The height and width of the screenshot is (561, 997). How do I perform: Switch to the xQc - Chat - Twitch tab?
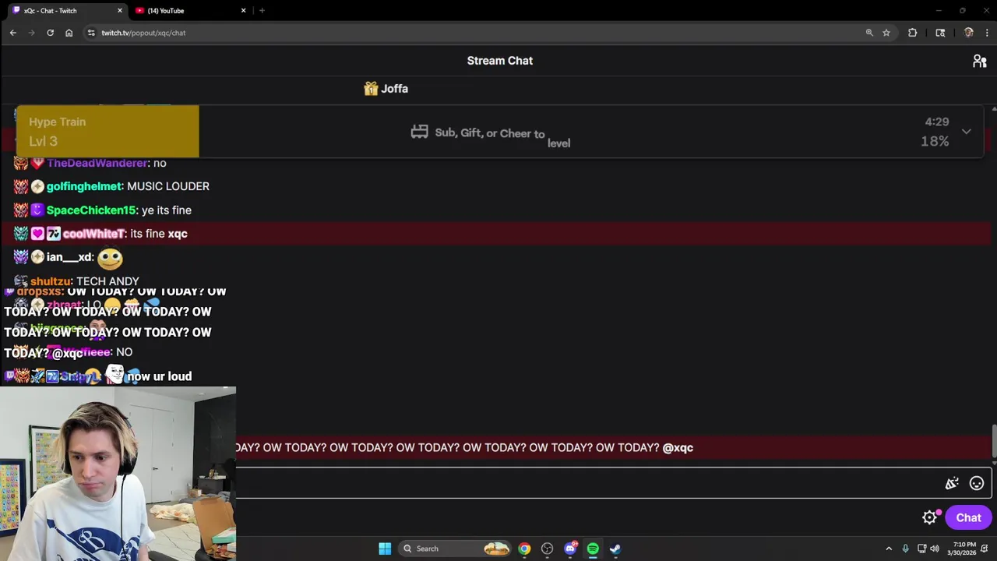[66, 11]
